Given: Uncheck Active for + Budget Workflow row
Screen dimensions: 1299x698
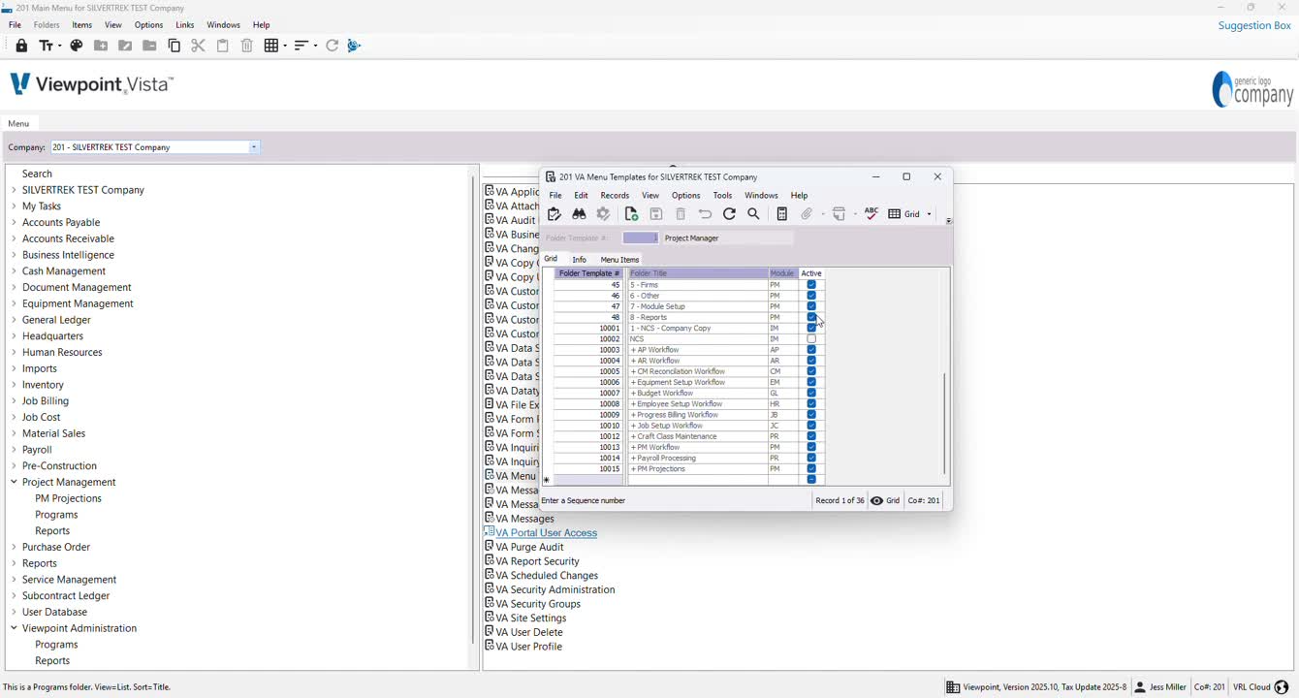Looking at the screenshot, I should [811, 394].
